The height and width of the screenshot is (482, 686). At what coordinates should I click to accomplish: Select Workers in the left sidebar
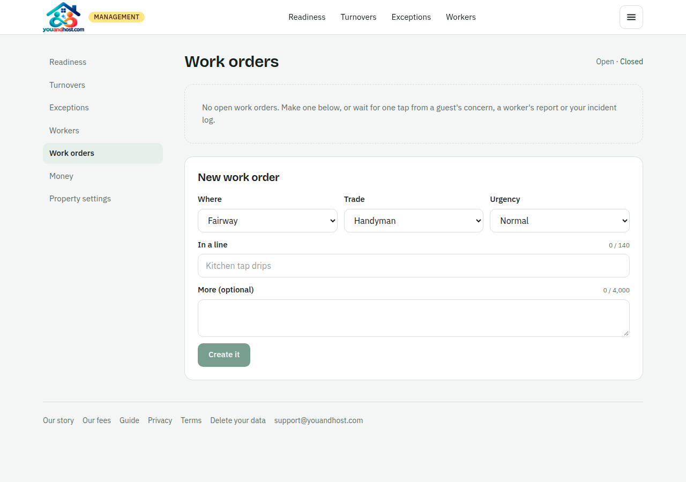pyautogui.click(x=103, y=131)
